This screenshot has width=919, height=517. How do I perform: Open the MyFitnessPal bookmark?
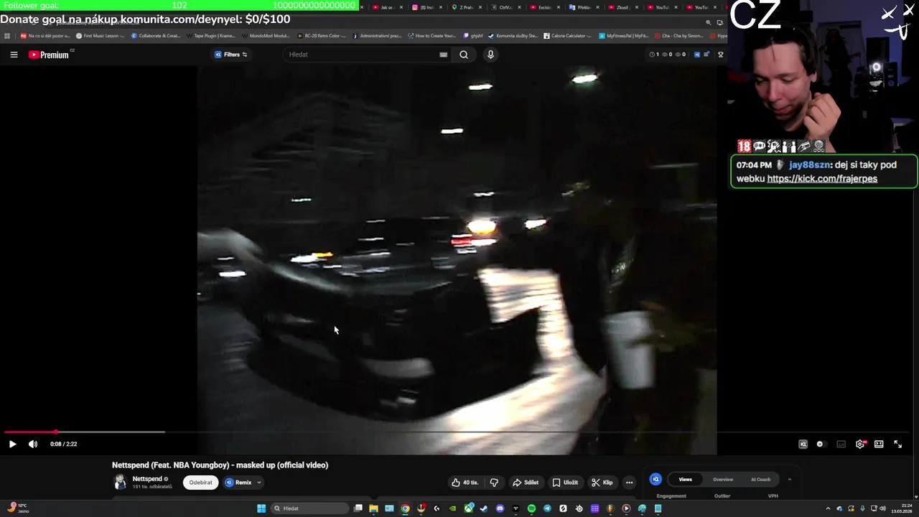(x=624, y=36)
